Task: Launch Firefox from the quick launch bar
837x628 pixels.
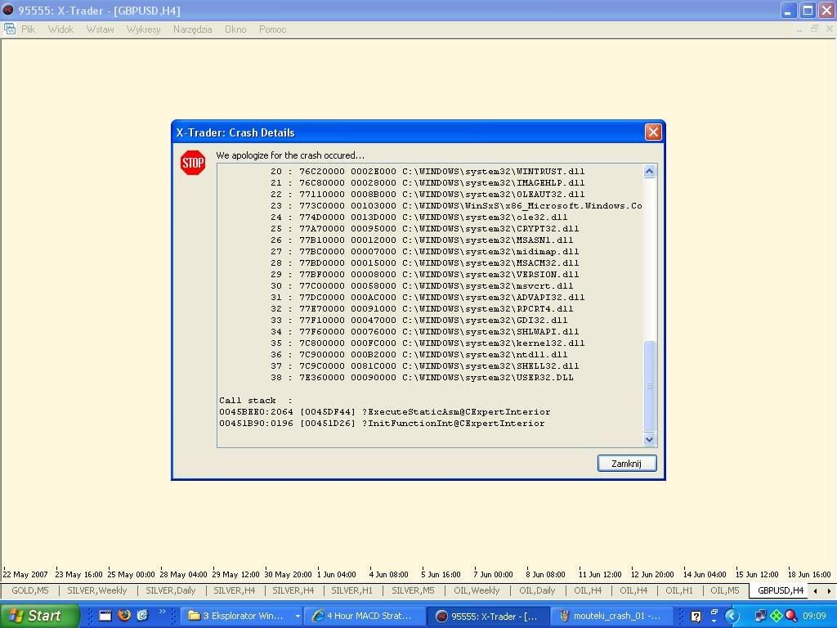Action: [124, 615]
